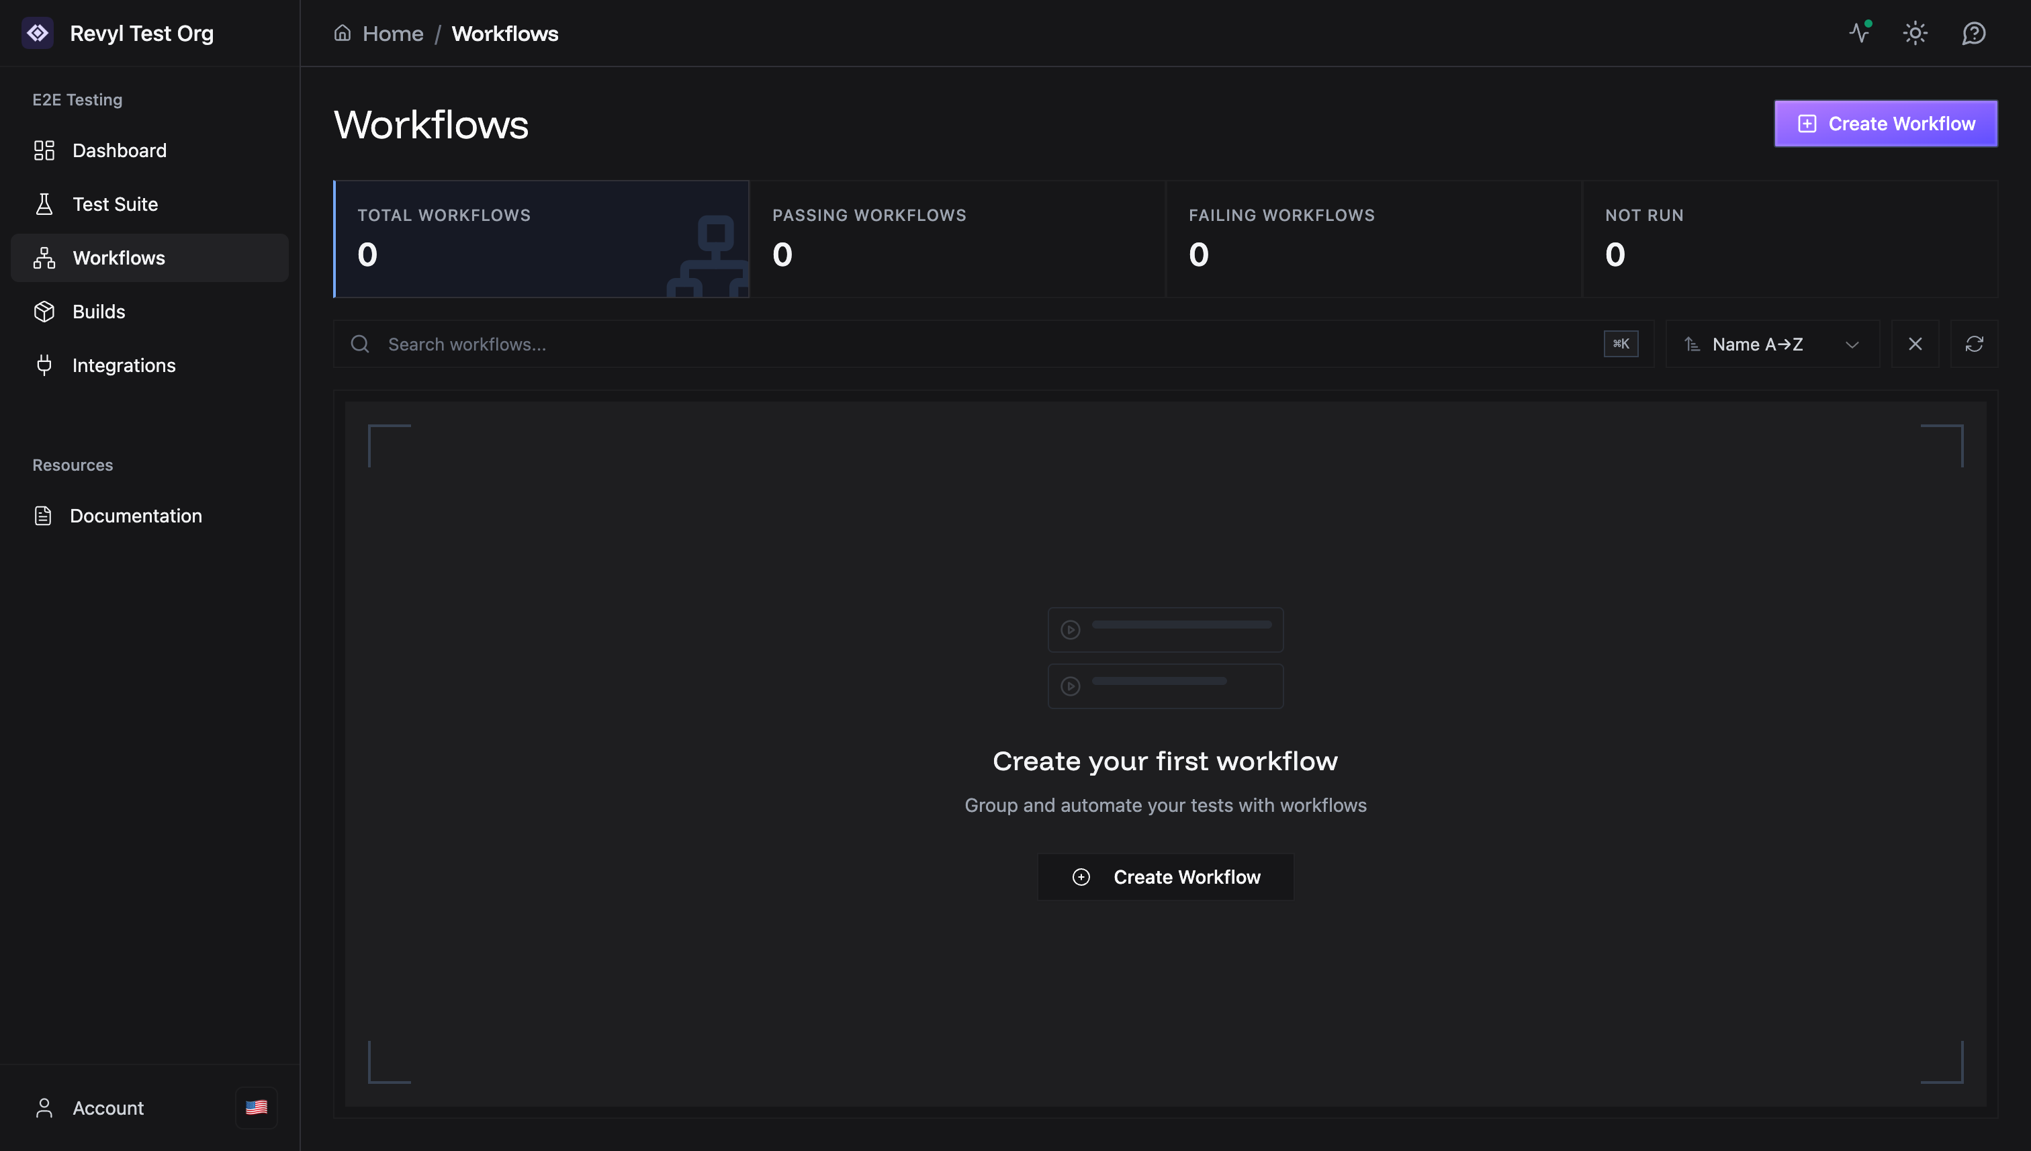The image size is (2031, 1151).
Task: Clear the sort filter with the X
Action: (1915, 344)
